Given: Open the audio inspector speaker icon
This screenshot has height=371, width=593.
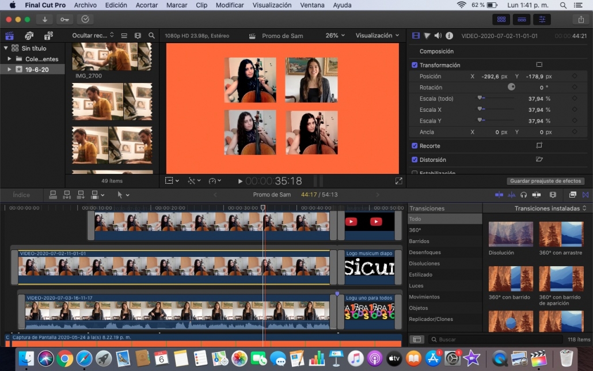Looking at the screenshot, I should pos(438,36).
